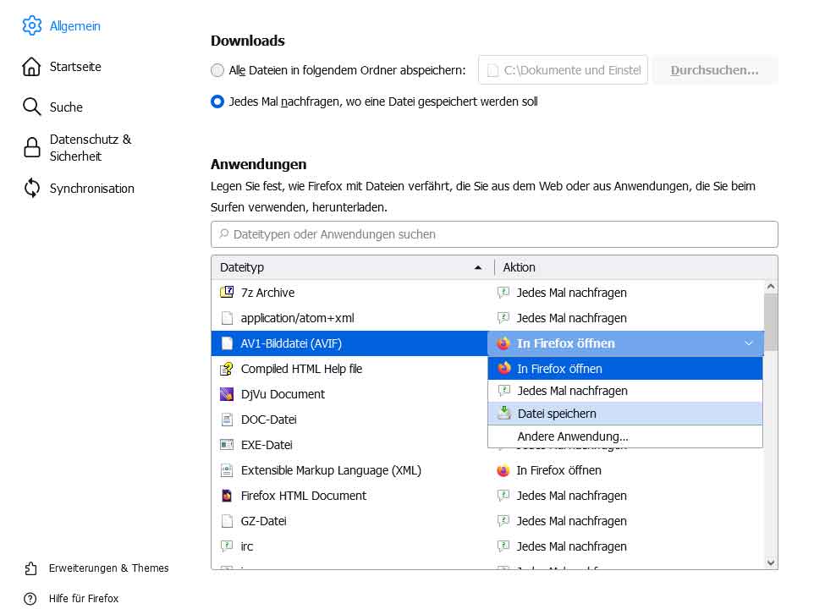This screenshot has width=814, height=609.
Task: Click the EXE-Datei program icon
Action: click(x=227, y=445)
